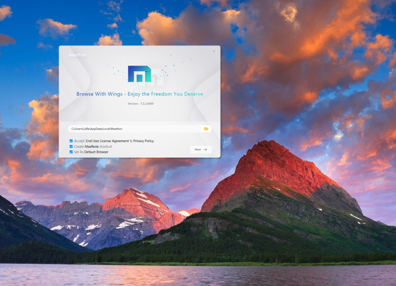The image size is (396, 286).
Task: Disable the Create MaxNote shortcut checkbox
Action: click(x=71, y=147)
